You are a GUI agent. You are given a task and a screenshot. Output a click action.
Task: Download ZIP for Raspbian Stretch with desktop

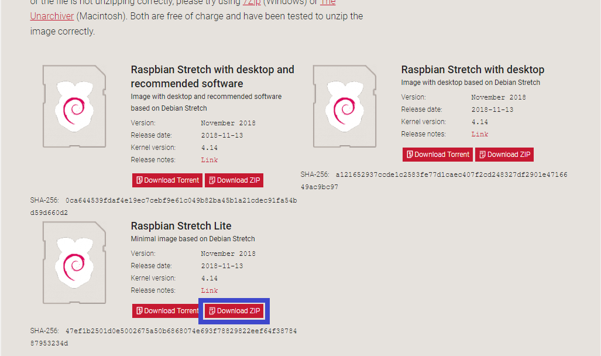(x=504, y=155)
